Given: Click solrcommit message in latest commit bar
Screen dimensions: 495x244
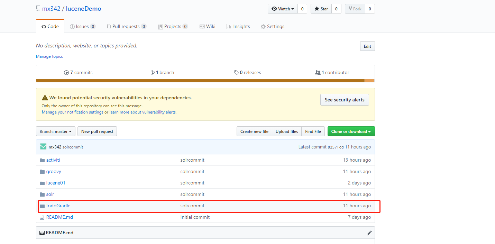Looking at the screenshot, I should [73, 147].
